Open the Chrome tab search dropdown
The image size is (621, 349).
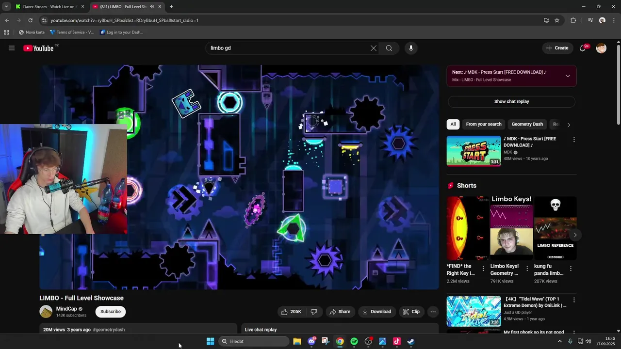coord(6,7)
